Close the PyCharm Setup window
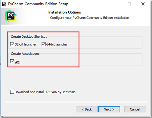Screen dimensions: 152x118 click(x=143, y=4)
